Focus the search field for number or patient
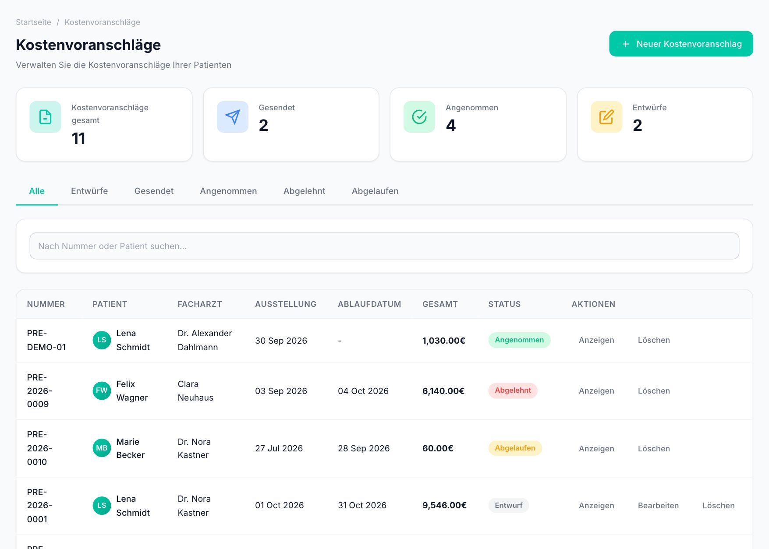This screenshot has width=769, height=549. pos(384,246)
